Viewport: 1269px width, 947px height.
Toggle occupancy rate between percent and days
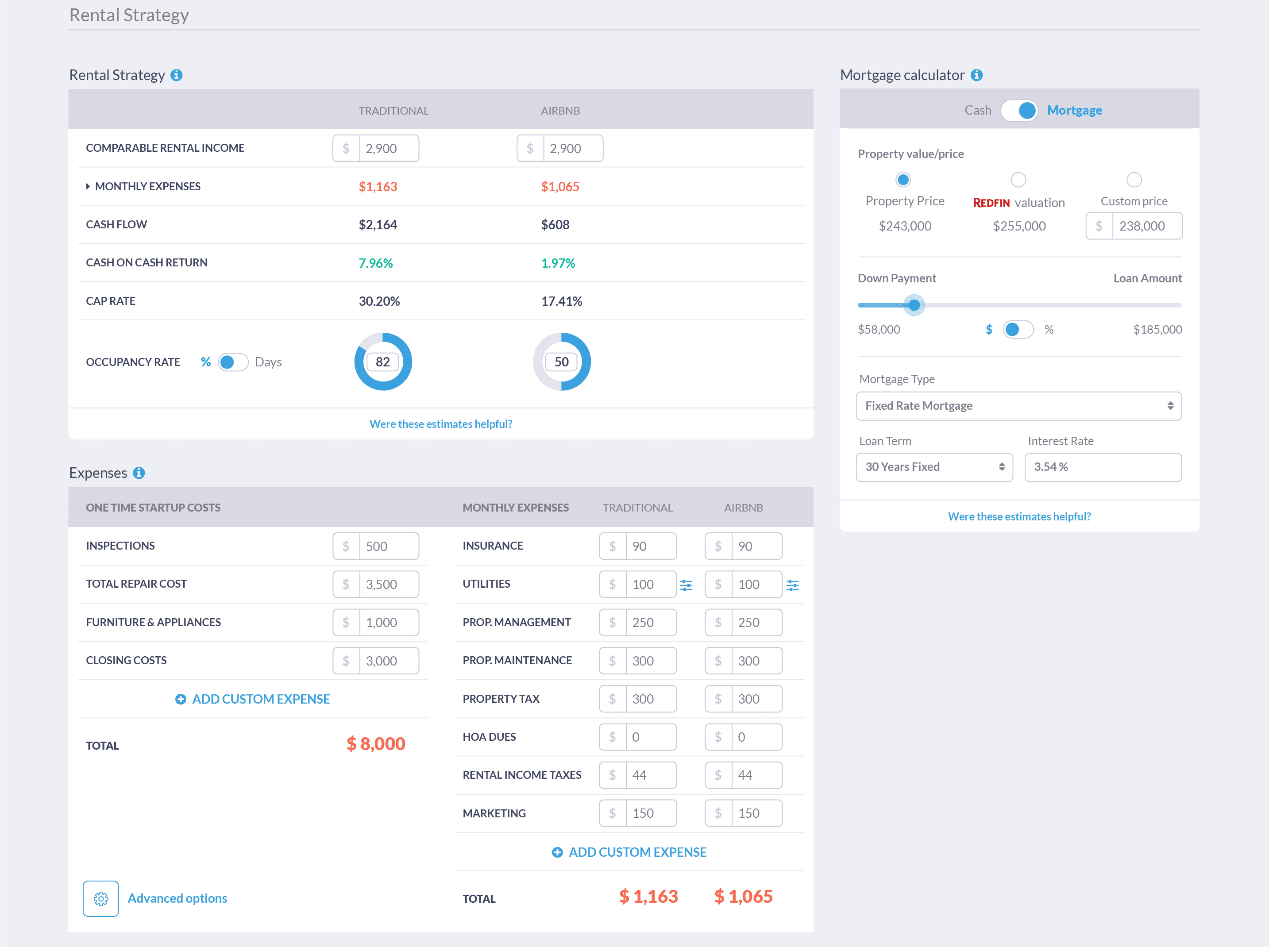pos(232,362)
